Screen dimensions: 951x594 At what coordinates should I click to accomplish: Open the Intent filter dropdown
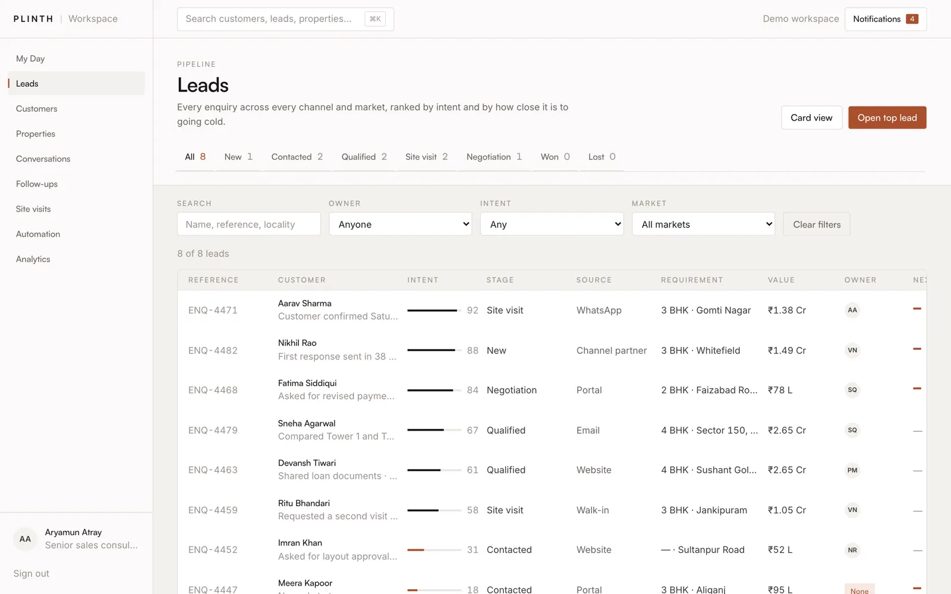552,224
